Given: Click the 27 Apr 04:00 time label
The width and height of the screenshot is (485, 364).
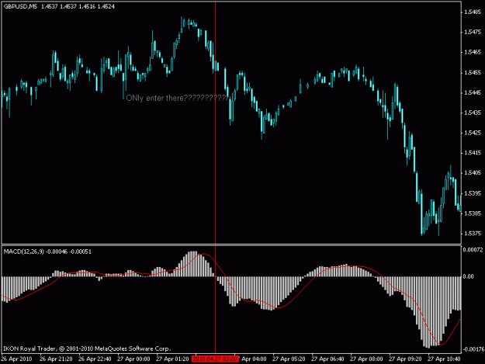Looking at the screenshot, I should [252, 359].
